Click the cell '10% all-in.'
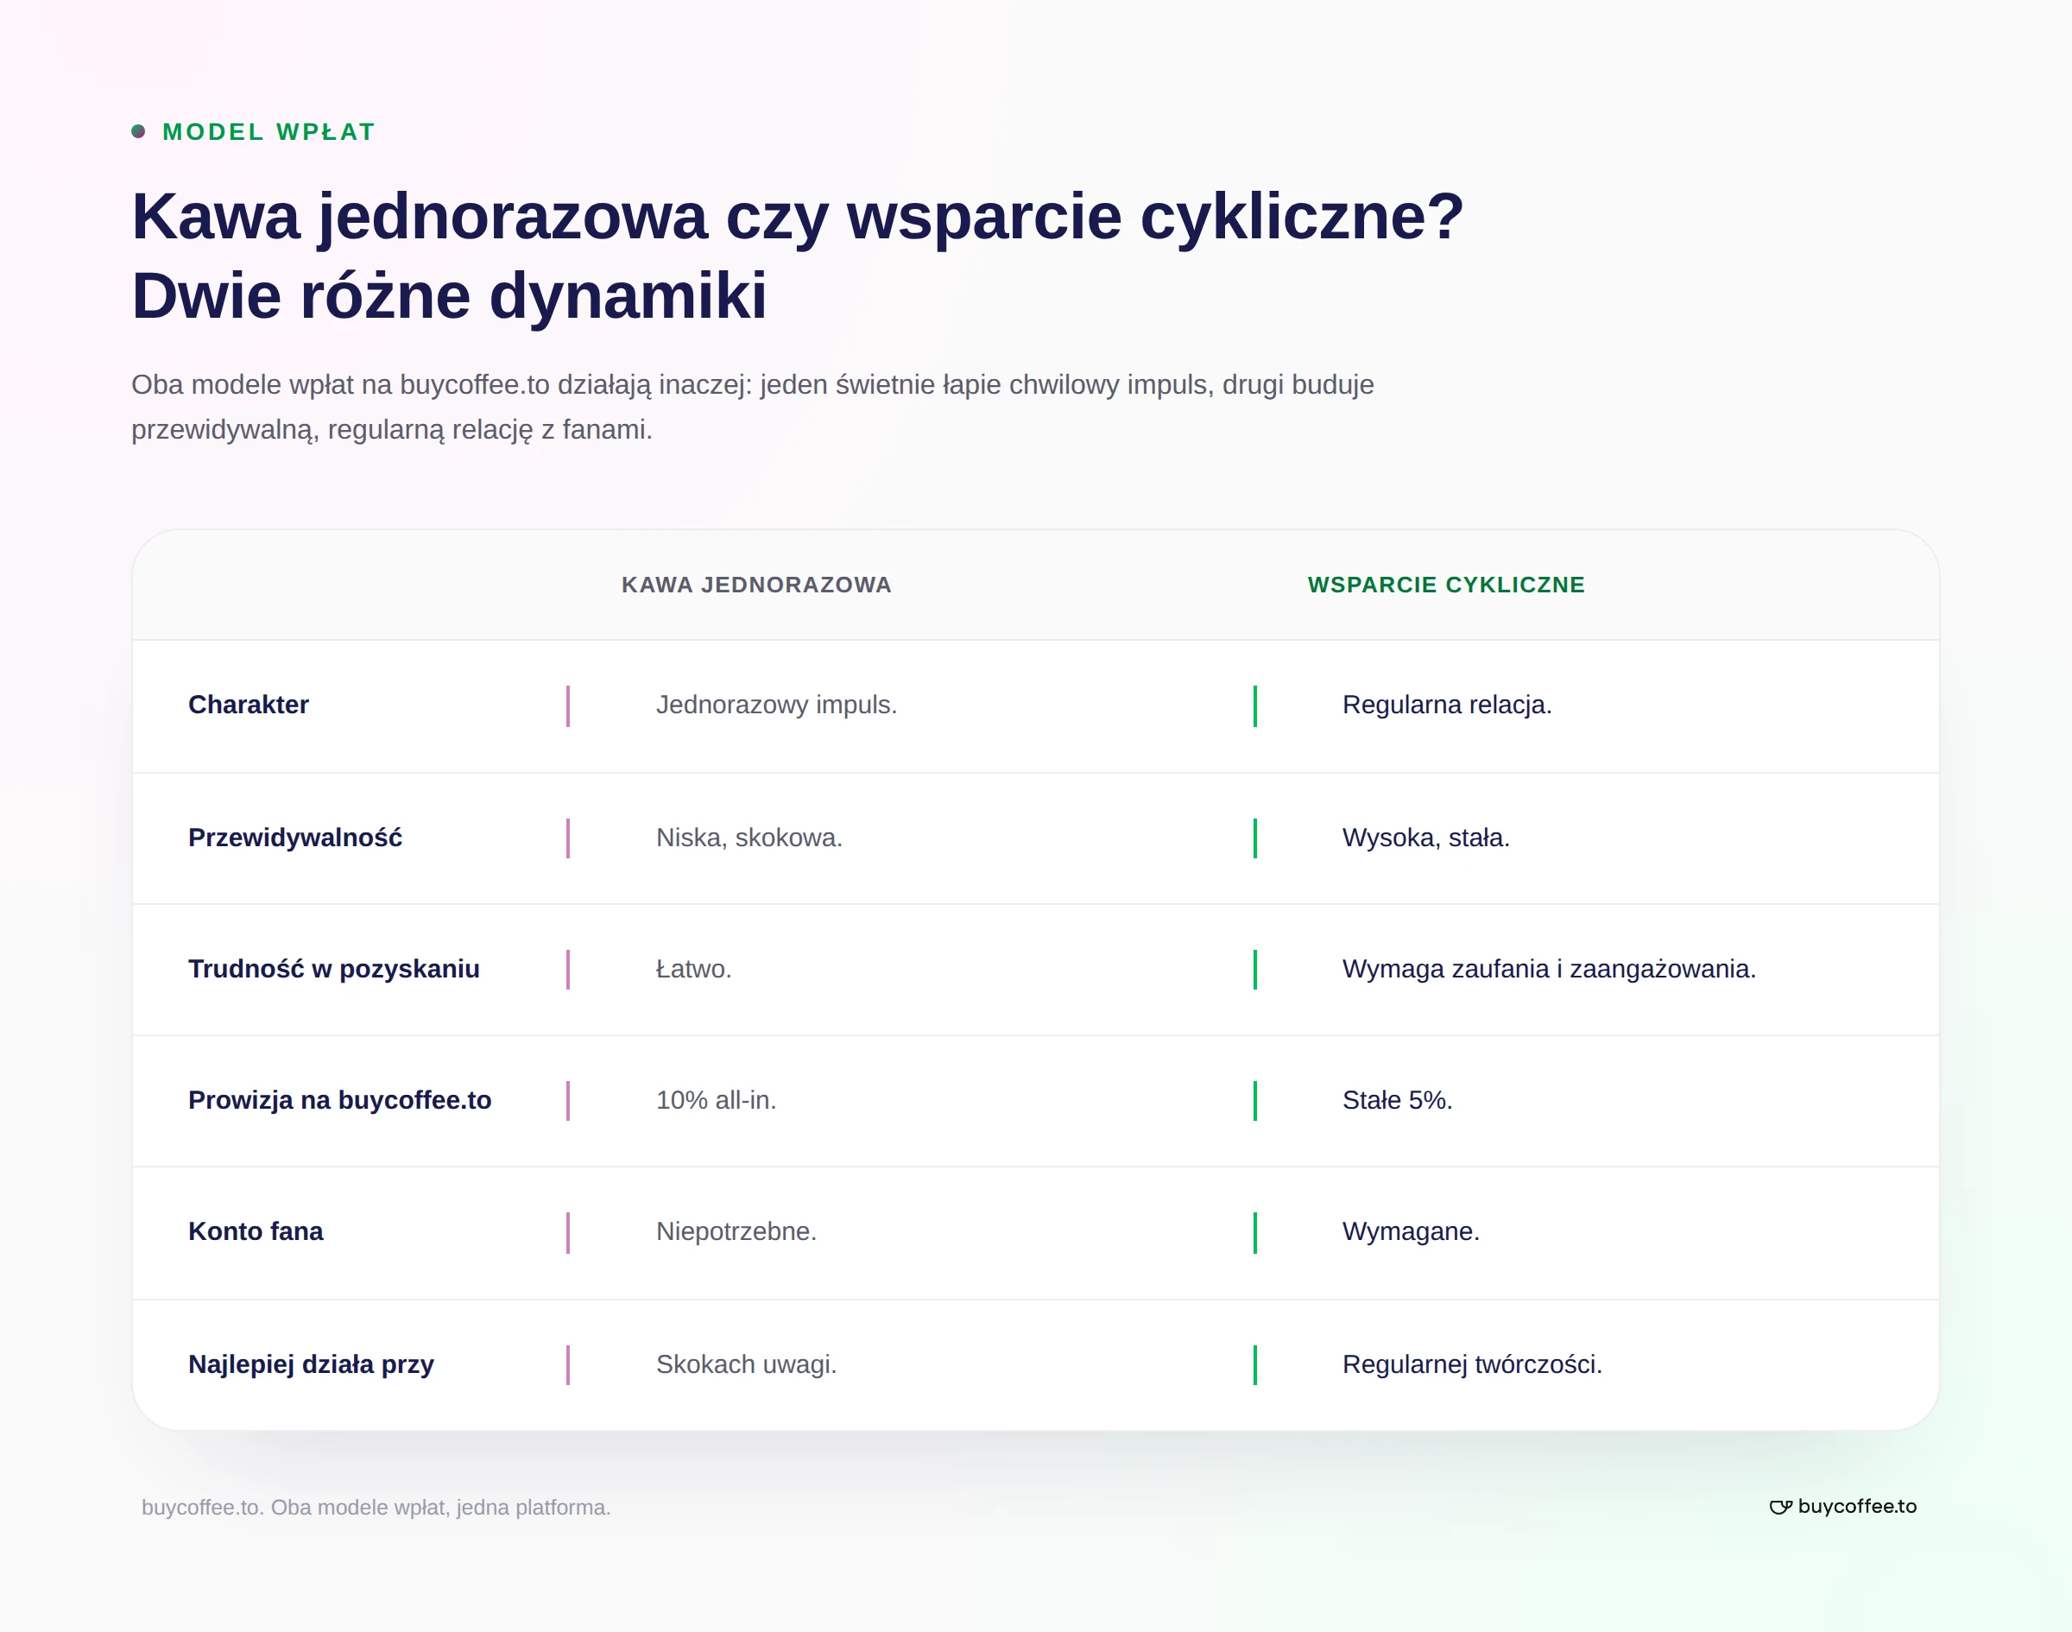The image size is (2072, 1632). click(x=717, y=1101)
